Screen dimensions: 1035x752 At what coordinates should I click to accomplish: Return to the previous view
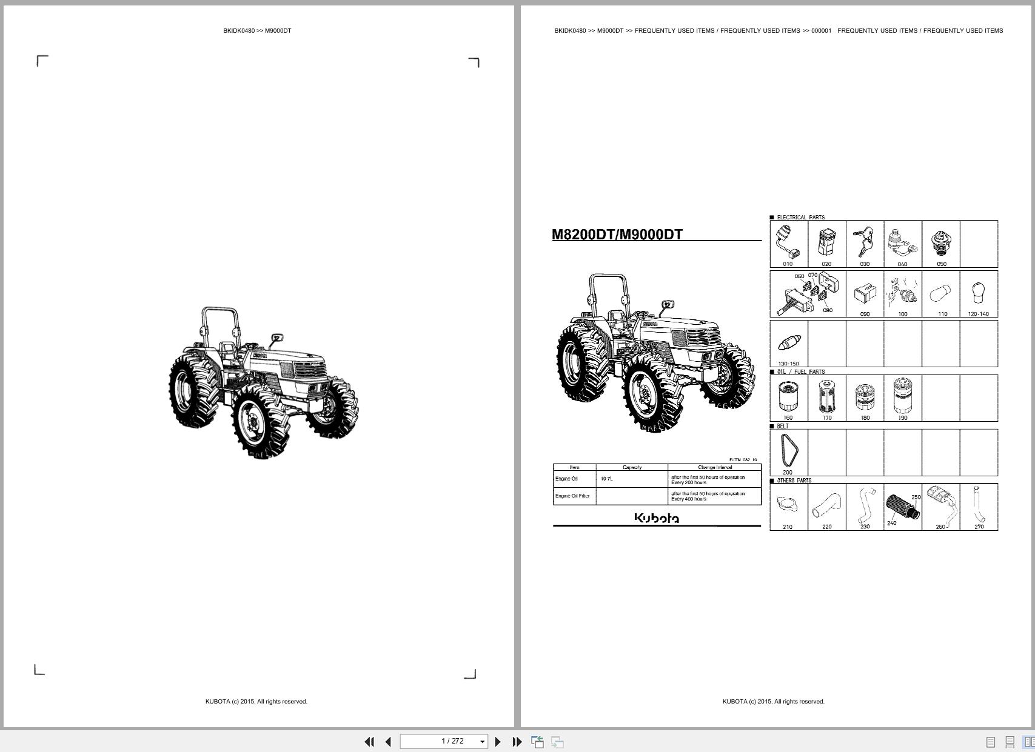pyautogui.click(x=537, y=741)
